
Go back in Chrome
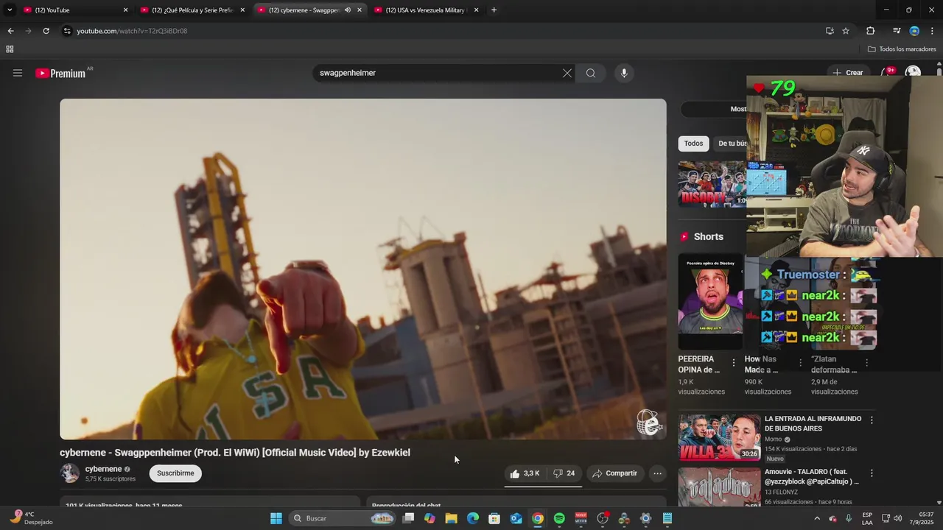click(10, 31)
